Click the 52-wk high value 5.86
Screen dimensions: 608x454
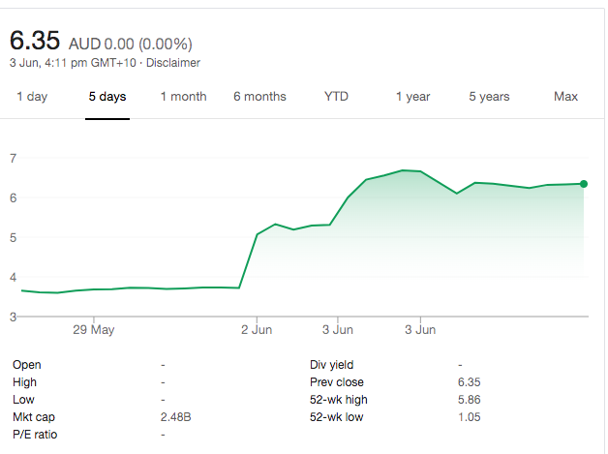(x=470, y=400)
